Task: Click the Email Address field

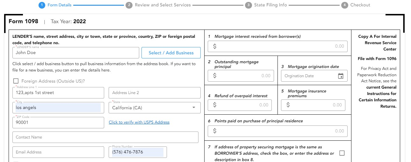Action: (x=58, y=152)
